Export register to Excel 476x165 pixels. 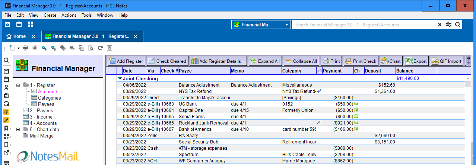(x=416, y=61)
